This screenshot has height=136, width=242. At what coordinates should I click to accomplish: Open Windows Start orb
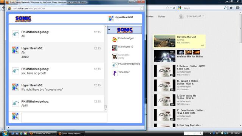(5, 133)
